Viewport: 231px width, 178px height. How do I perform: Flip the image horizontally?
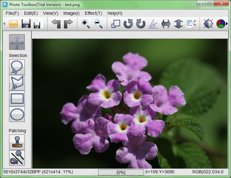166,24
